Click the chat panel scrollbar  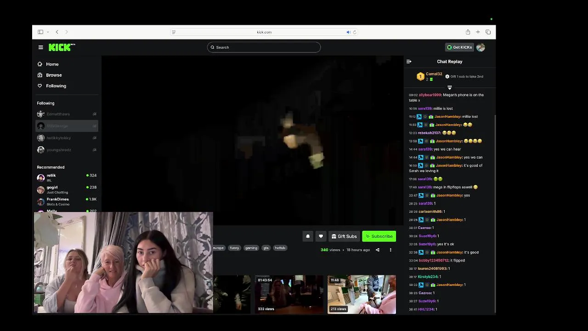tap(494, 213)
